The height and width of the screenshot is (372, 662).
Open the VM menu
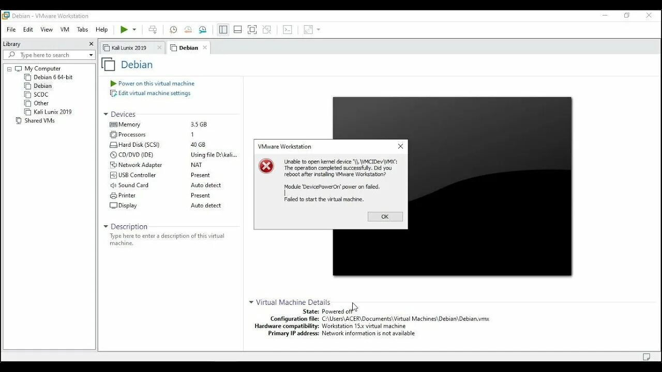pos(65,29)
